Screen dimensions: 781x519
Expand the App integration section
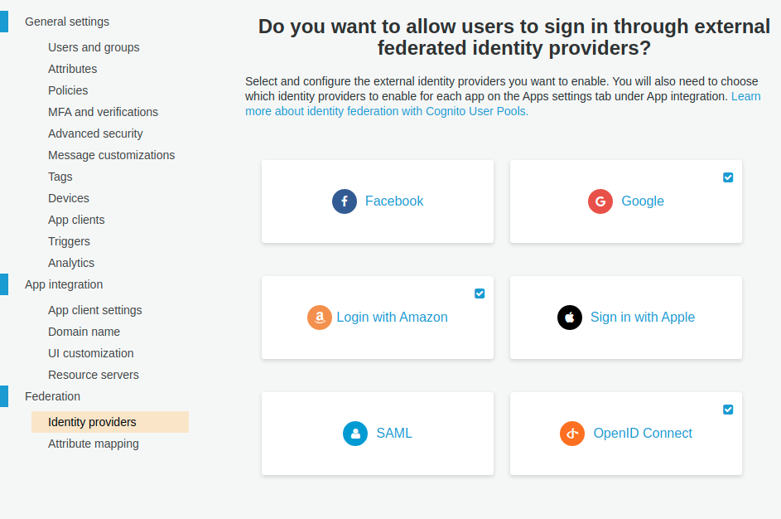point(63,284)
